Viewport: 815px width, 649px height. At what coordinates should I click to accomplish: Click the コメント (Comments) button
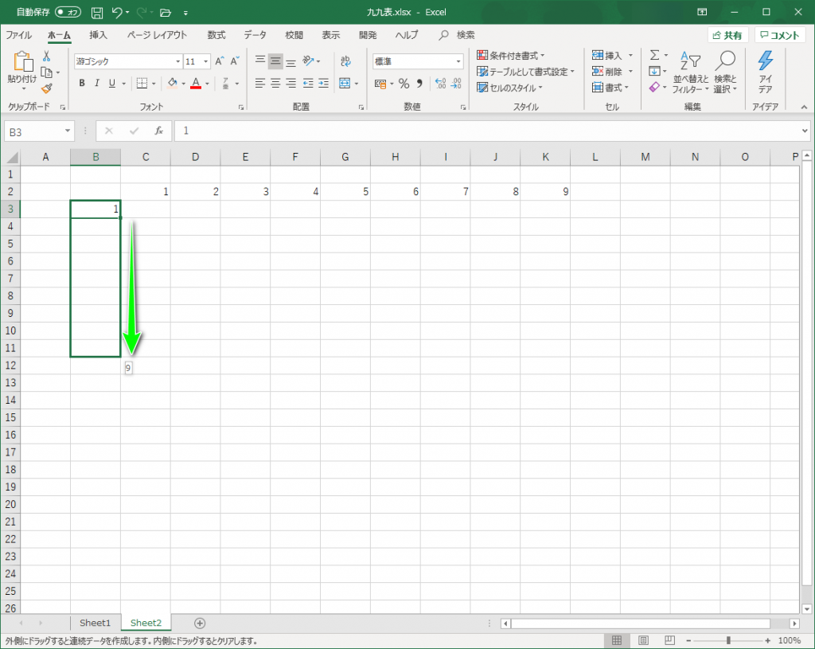click(780, 35)
